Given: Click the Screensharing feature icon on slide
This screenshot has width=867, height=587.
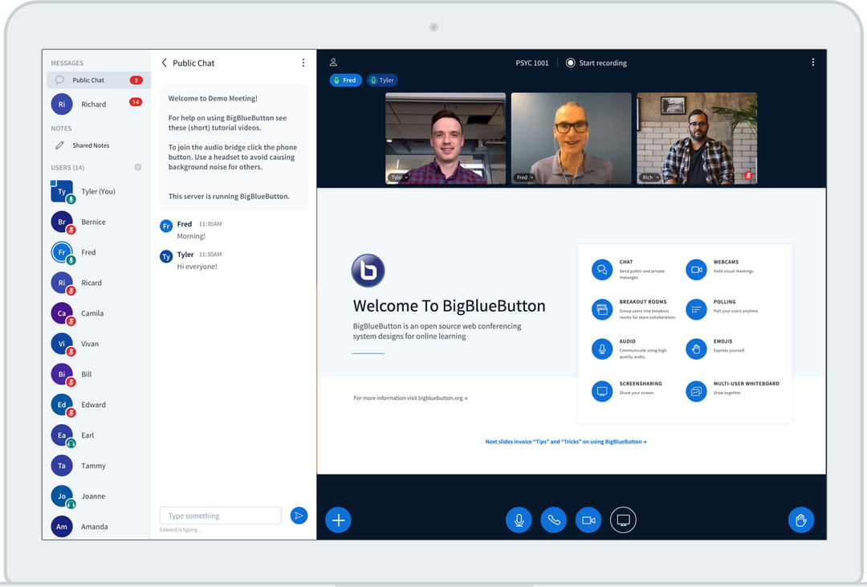Looking at the screenshot, I should pos(602,391).
